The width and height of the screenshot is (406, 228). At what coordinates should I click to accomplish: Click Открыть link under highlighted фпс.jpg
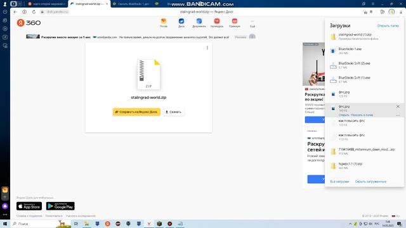pyautogui.click(x=344, y=115)
